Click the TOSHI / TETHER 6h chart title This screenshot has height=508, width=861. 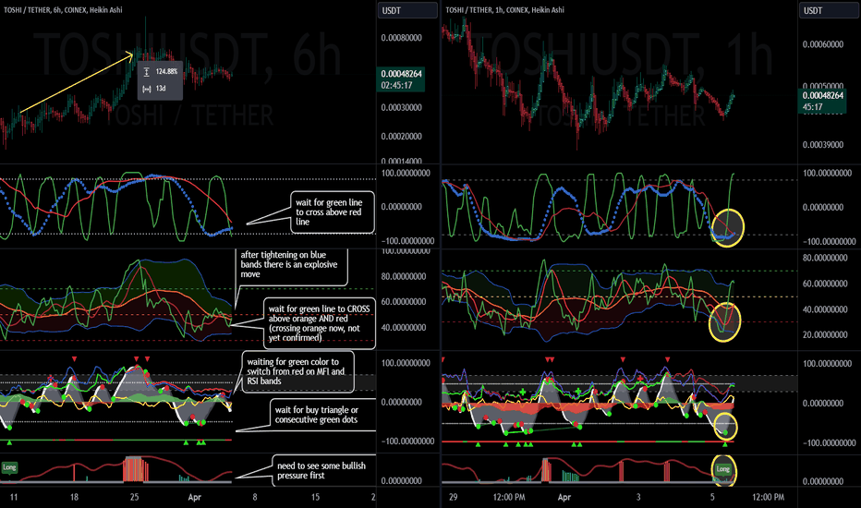(63, 10)
